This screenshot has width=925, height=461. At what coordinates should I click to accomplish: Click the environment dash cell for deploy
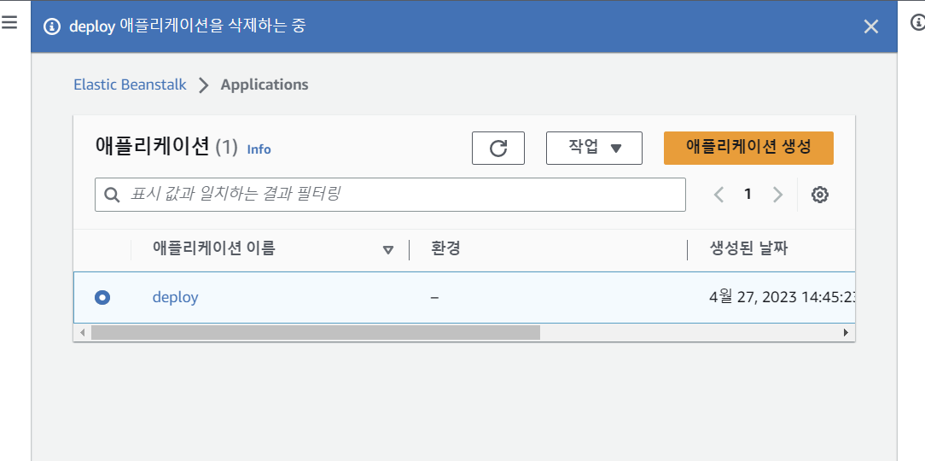click(x=435, y=297)
